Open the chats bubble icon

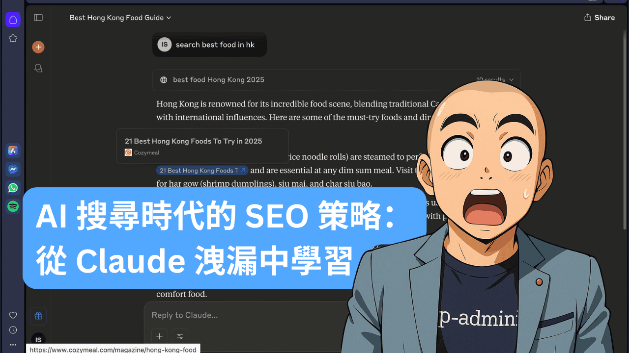point(38,68)
